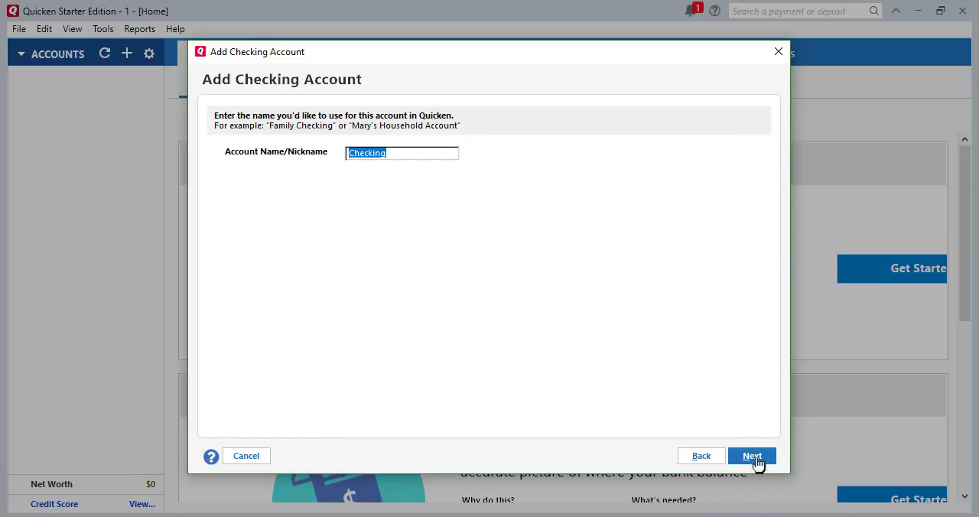Refresh accounts with the update icon
The height and width of the screenshot is (517, 979).
click(x=105, y=54)
